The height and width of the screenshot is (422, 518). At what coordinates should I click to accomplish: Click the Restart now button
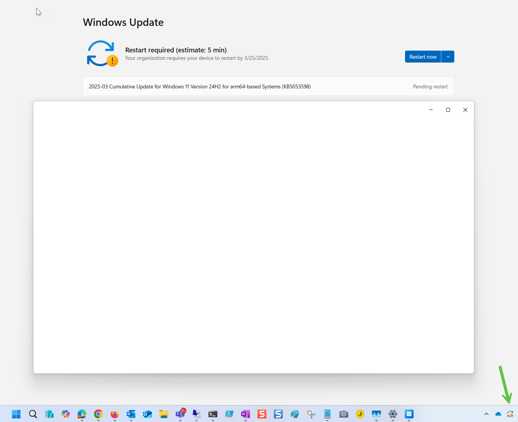pos(423,57)
